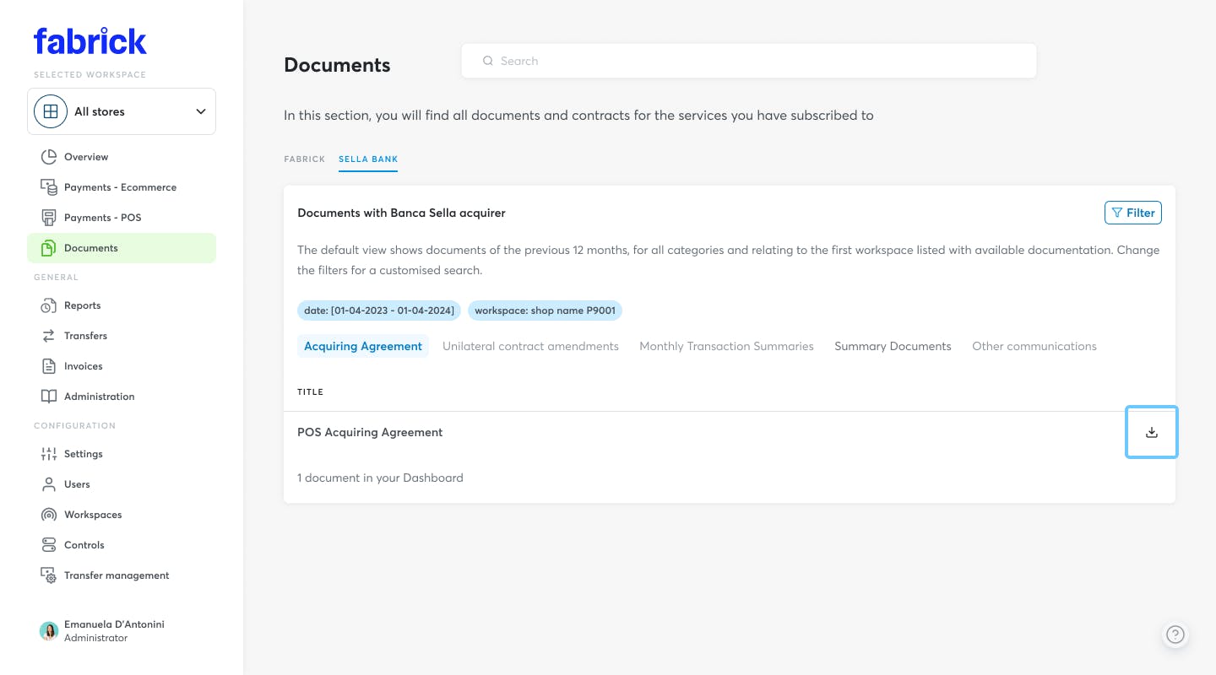This screenshot has height=675, width=1216.
Task: Download the POS Acquiring Agreement document
Action: coord(1151,432)
